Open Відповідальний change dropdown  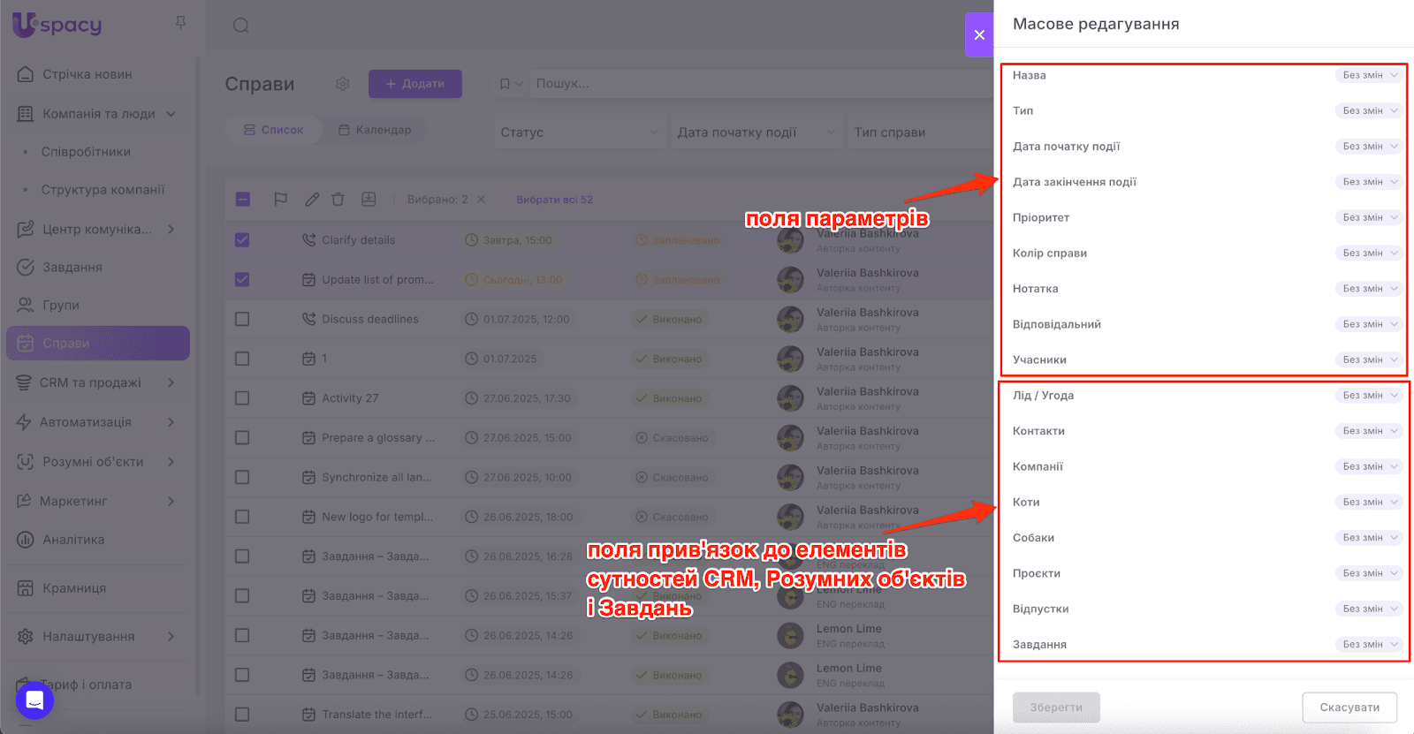(x=1369, y=324)
